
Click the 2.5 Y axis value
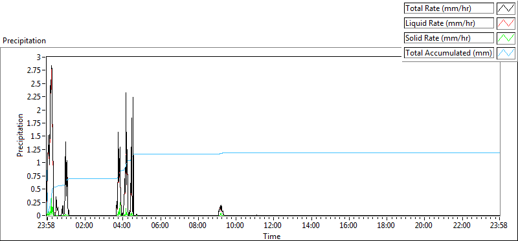(36, 83)
